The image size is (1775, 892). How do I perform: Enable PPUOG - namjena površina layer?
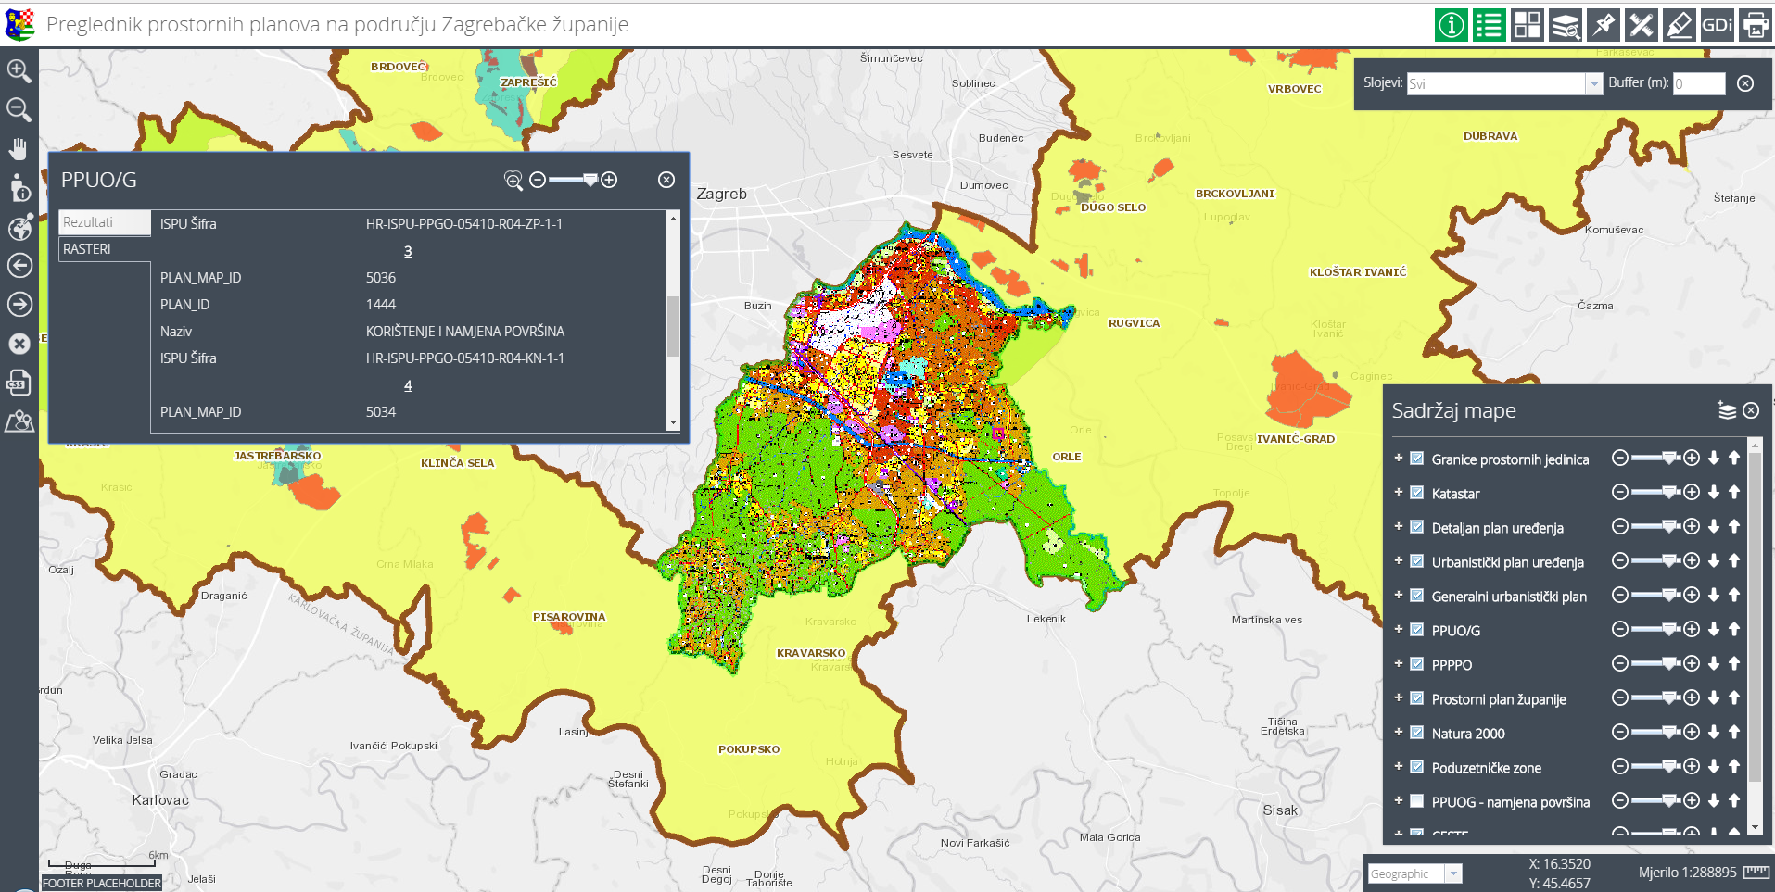[1416, 801]
